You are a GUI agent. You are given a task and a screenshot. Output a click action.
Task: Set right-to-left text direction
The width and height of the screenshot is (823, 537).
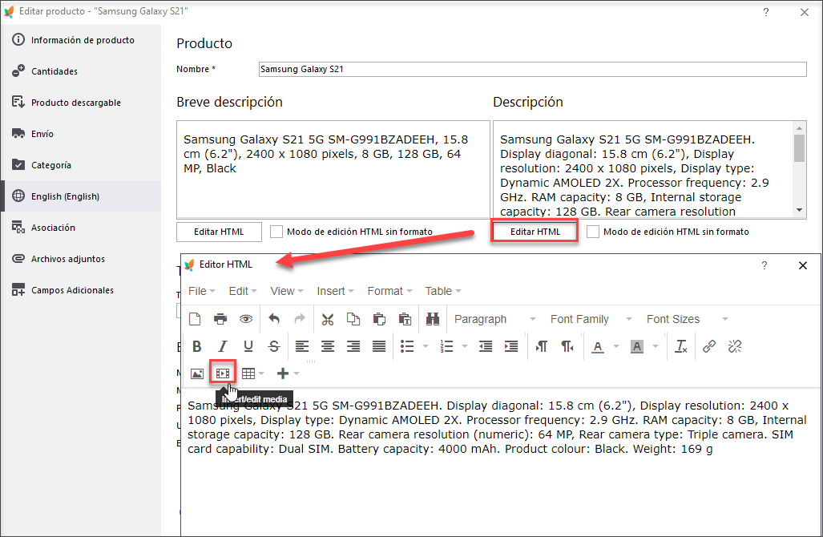point(567,346)
